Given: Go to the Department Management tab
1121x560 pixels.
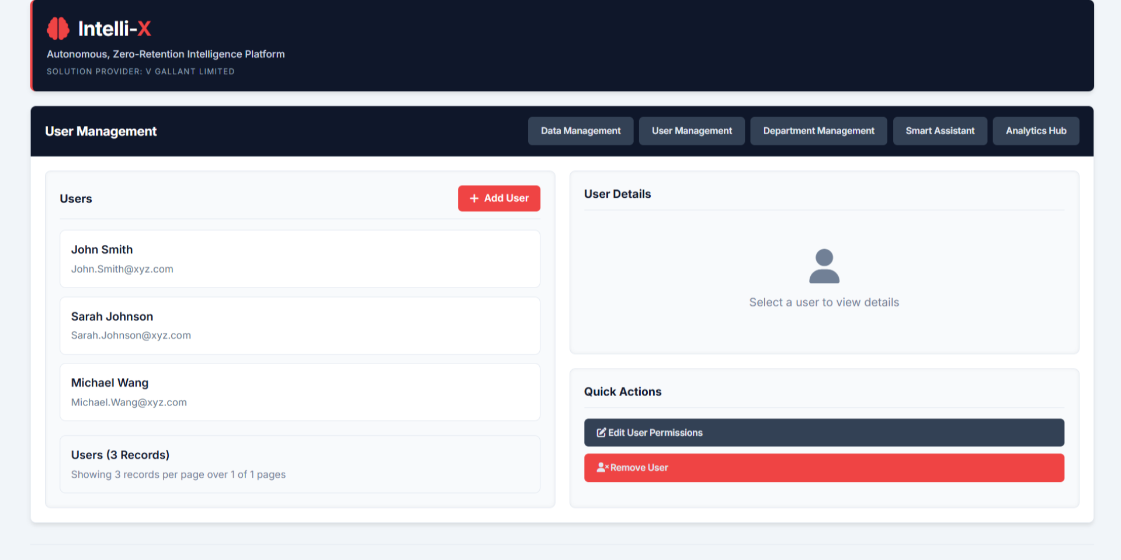Looking at the screenshot, I should pyautogui.click(x=818, y=131).
